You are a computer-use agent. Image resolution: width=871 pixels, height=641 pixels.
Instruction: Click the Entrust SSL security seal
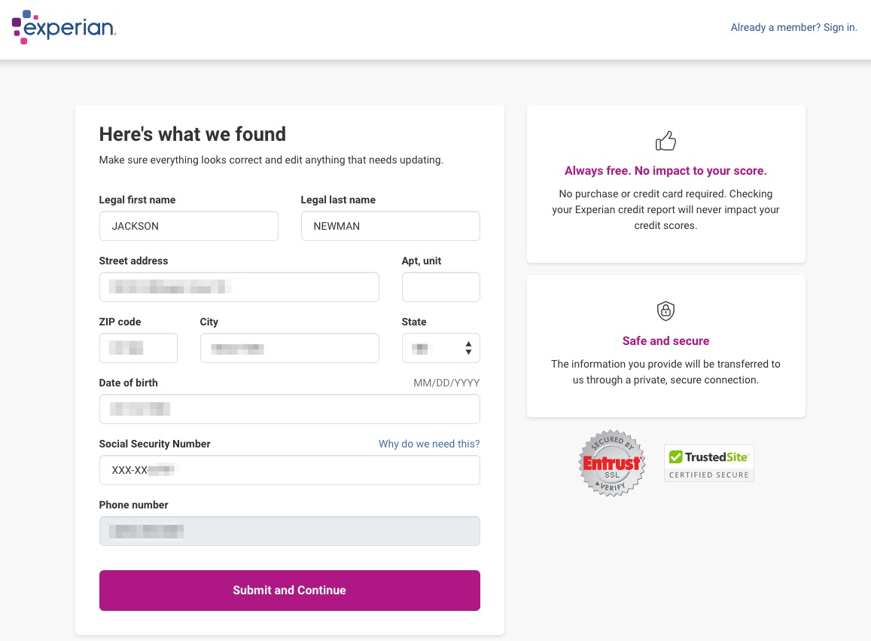click(x=611, y=462)
